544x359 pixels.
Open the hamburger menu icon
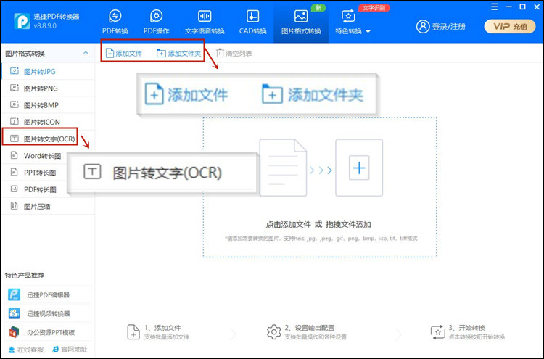tap(495, 7)
